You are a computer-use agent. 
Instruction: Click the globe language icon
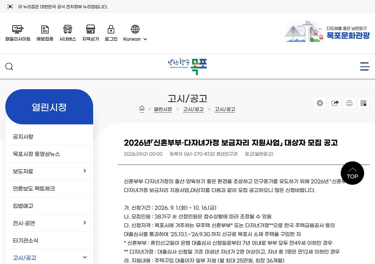pos(135,29)
